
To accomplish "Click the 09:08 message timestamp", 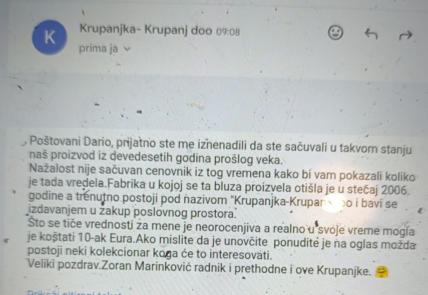I will click(x=228, y=32).
